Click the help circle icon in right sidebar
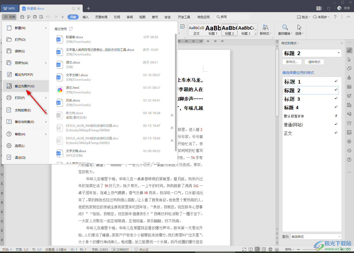354x253 pixels. point(349,160)
